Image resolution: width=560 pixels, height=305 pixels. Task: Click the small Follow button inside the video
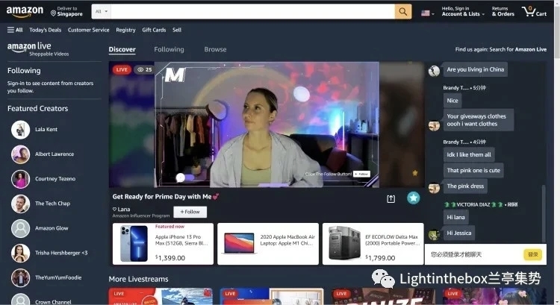click(361, 174)
